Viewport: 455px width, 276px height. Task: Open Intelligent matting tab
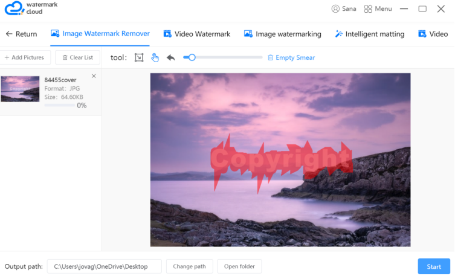(369, 34)
